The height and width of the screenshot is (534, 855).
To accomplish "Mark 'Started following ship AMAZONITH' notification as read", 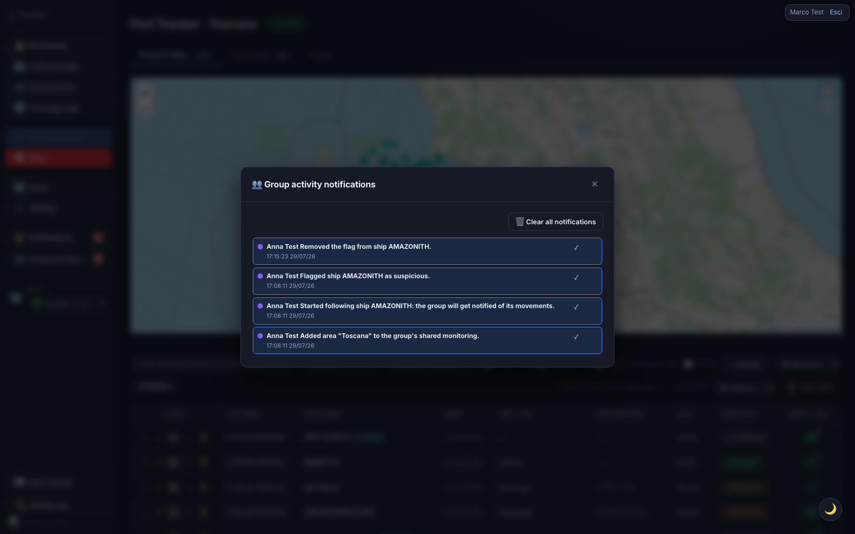I will [576, 307].
